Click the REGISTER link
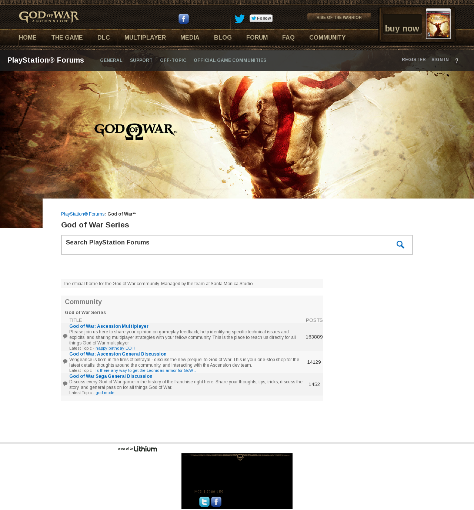This screenshot has height=510, width=474. (x=414, y=60)
